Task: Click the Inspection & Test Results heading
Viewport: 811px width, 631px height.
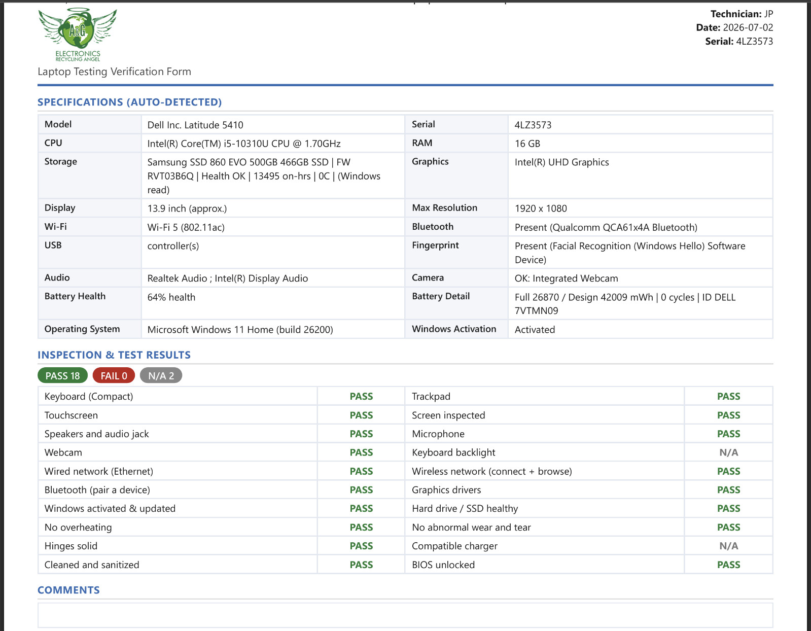Action: (114, 355)
